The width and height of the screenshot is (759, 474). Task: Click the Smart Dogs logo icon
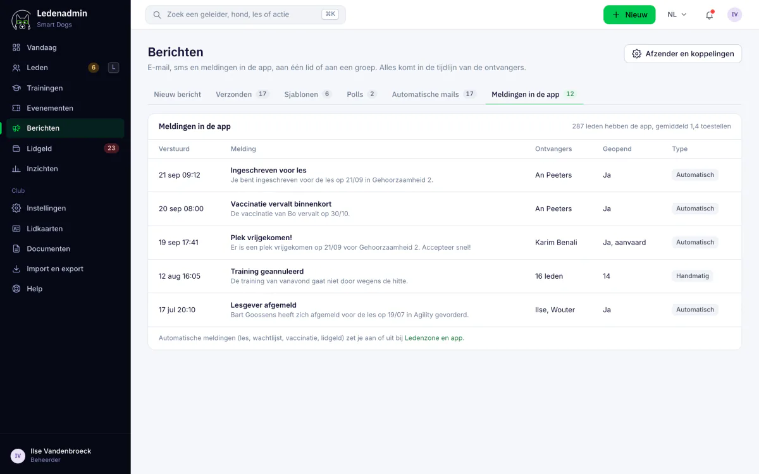pos(21,20)
